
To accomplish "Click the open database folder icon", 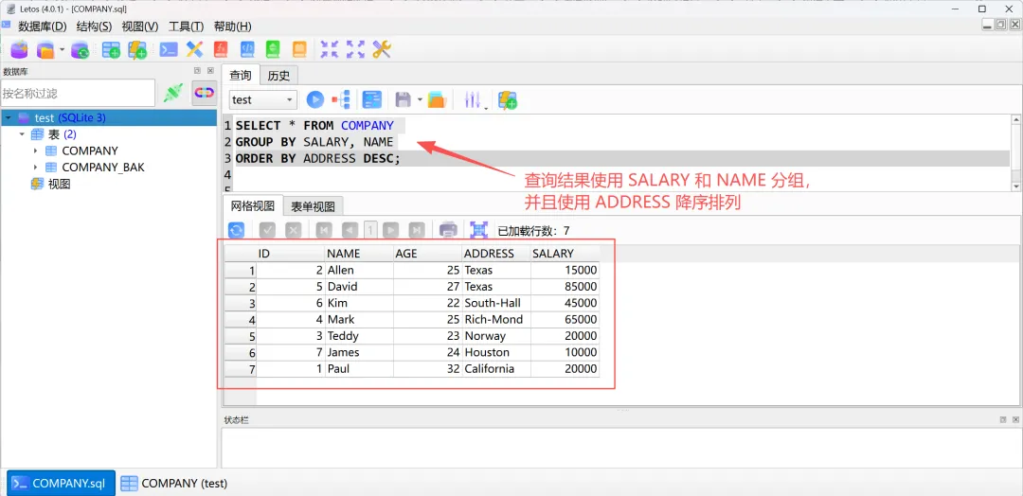I will point(45,49).
